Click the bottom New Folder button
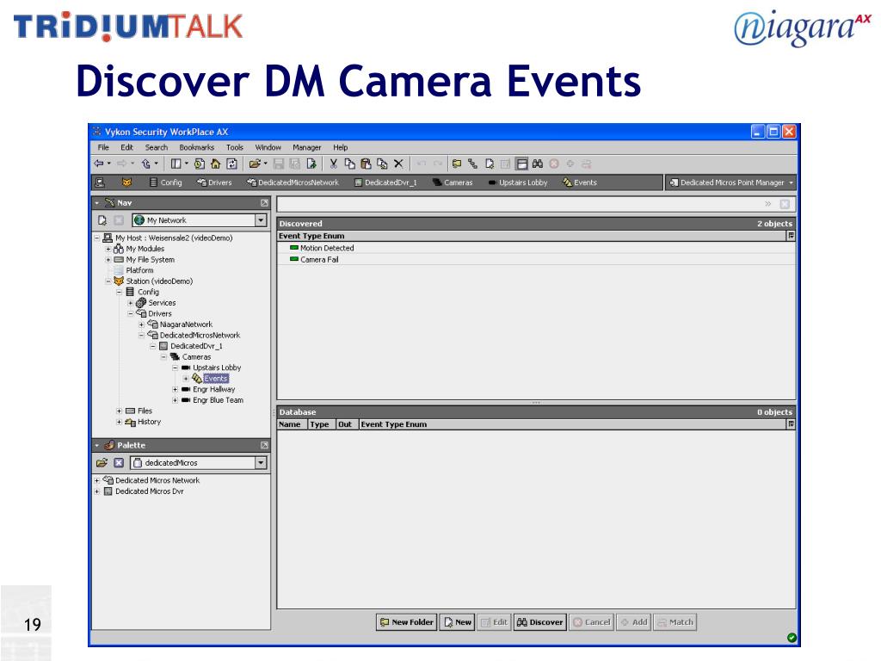Screen dimensions: 881x661 [x=406, y=622]
